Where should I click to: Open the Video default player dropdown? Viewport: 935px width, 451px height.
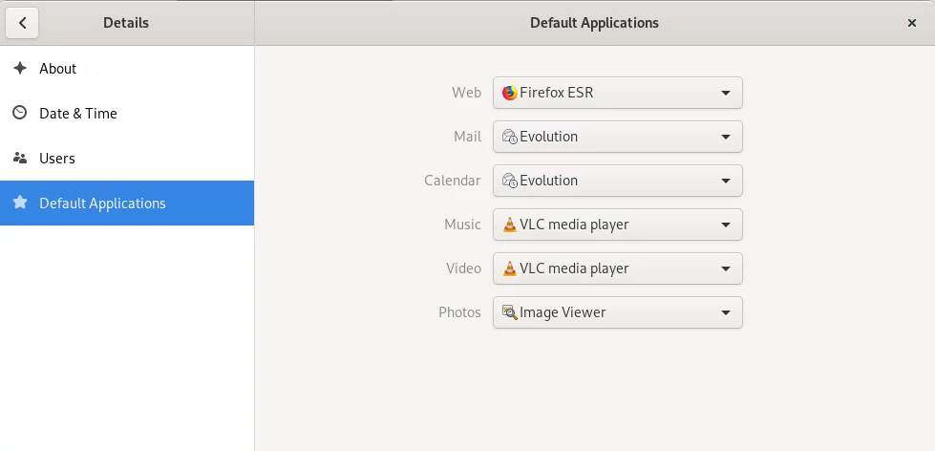point(617,268)
